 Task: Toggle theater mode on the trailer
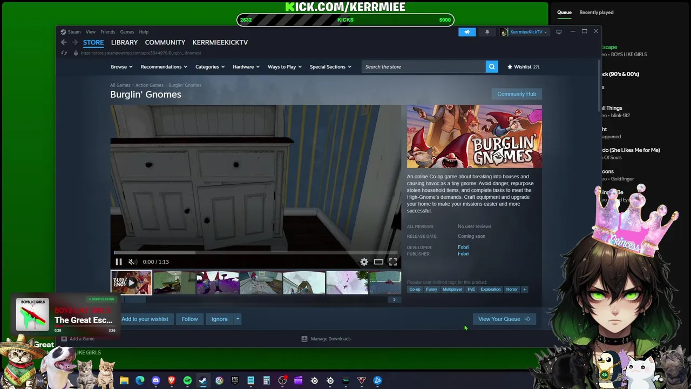click(378, 262)
